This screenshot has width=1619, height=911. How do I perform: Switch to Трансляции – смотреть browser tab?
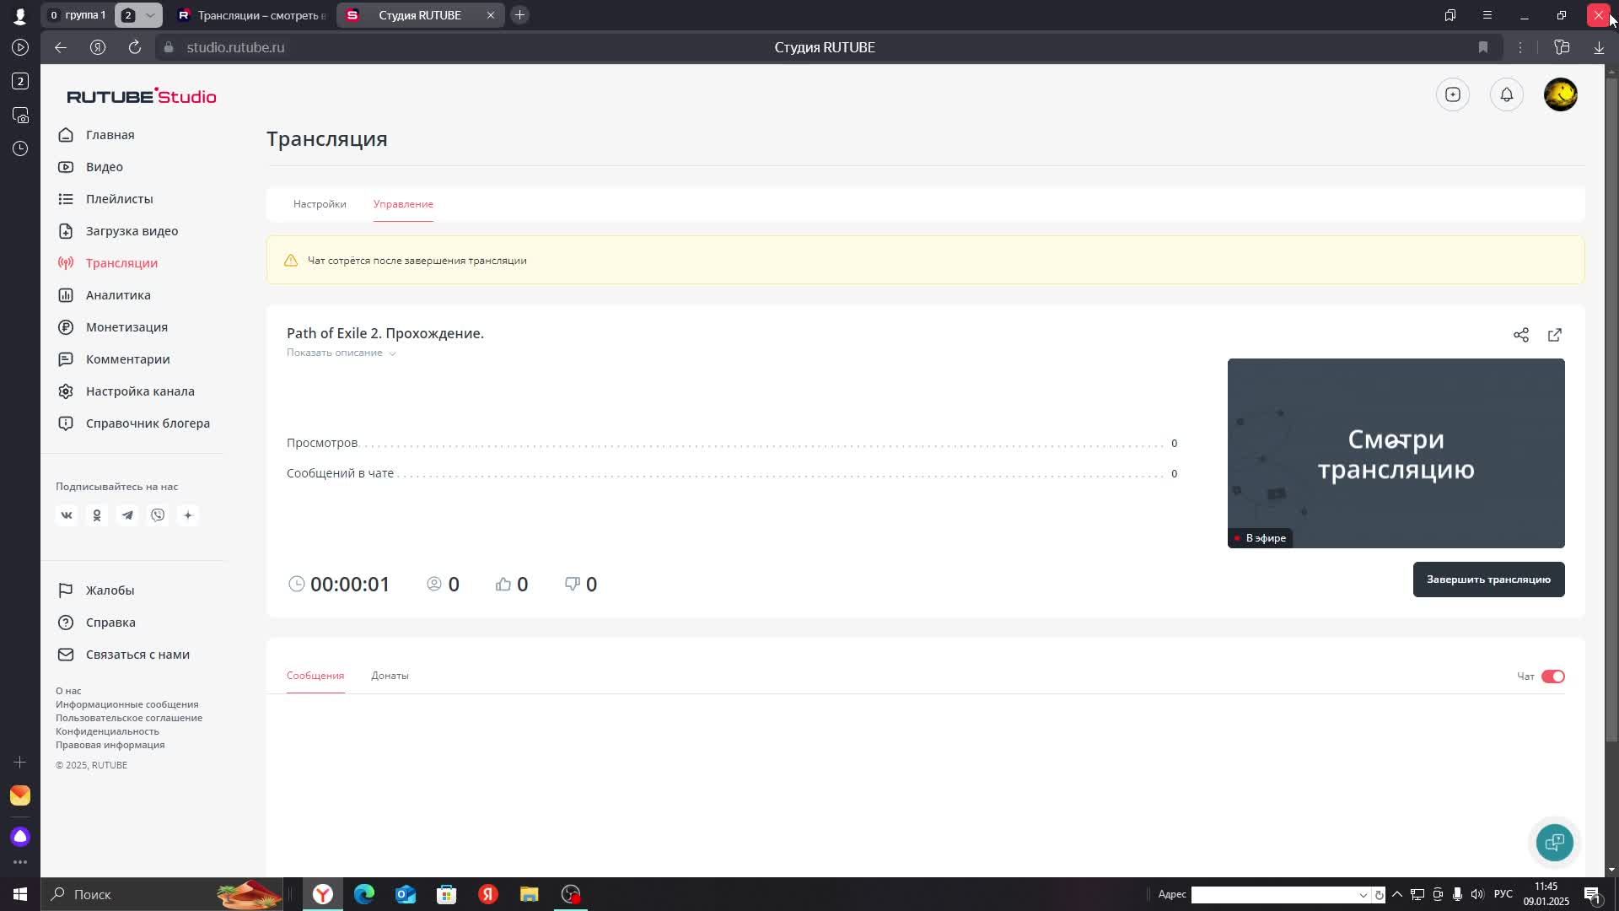(252, 15)
